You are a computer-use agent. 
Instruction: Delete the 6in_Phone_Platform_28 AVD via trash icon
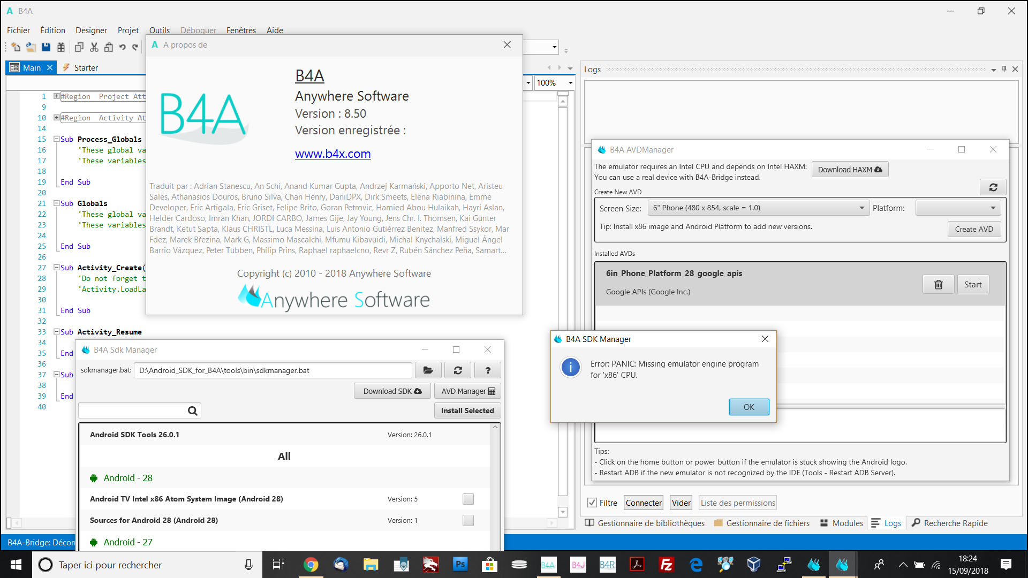click(938, 284)
